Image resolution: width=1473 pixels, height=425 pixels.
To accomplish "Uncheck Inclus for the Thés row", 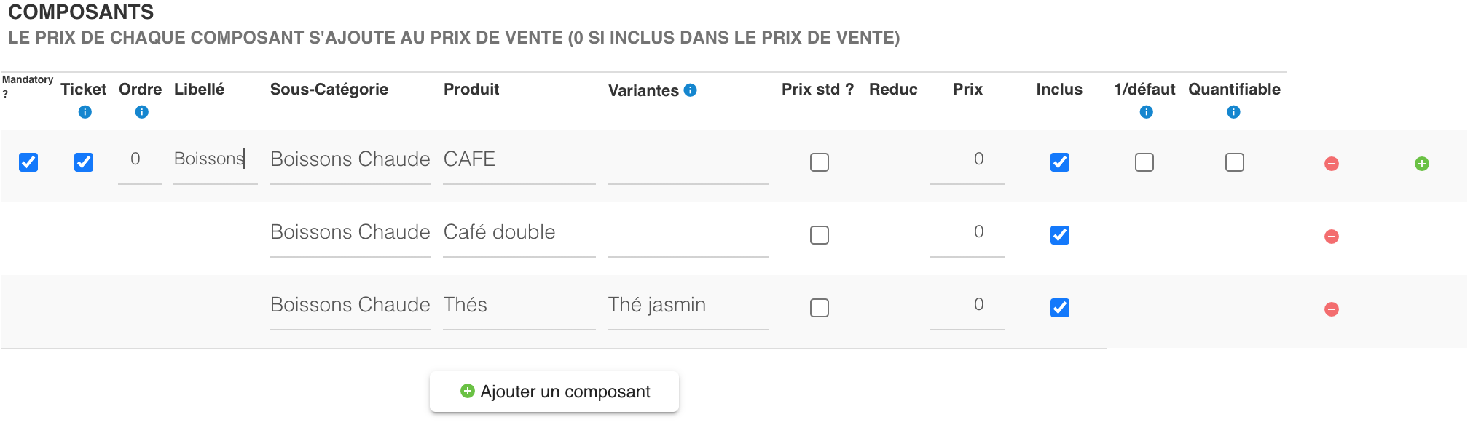I will [x=1060, y=308].
